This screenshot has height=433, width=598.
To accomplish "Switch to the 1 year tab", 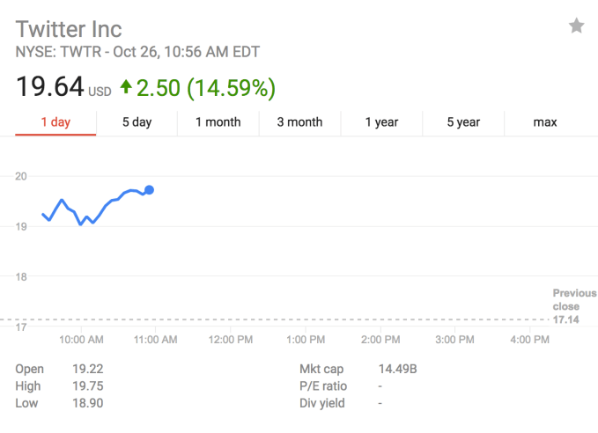I will 381,122.
